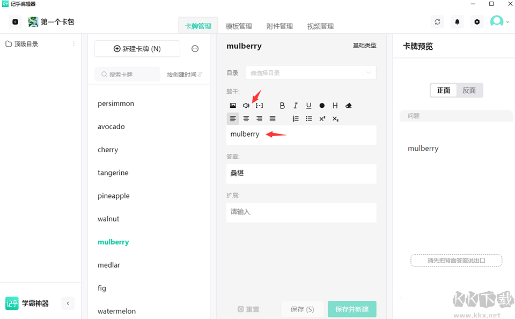Click the 扩展 field with the 请输入 placeholder
This screenshot has width=515, height=319.
click(301, 212)
